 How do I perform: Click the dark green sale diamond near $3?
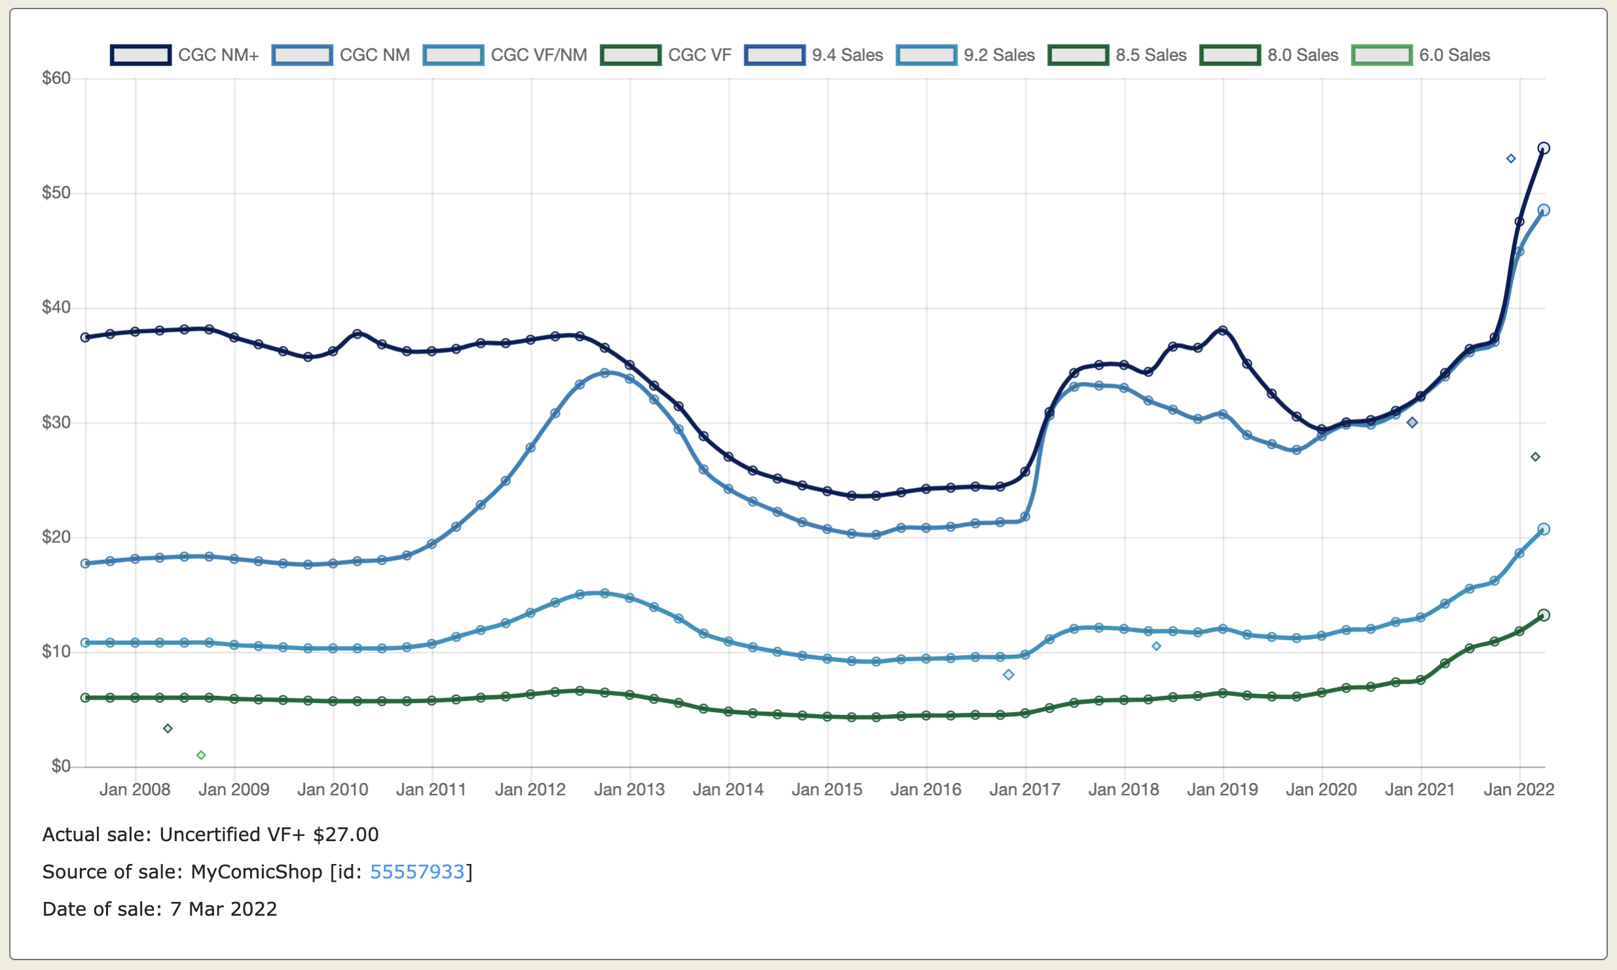coord(168,729)
